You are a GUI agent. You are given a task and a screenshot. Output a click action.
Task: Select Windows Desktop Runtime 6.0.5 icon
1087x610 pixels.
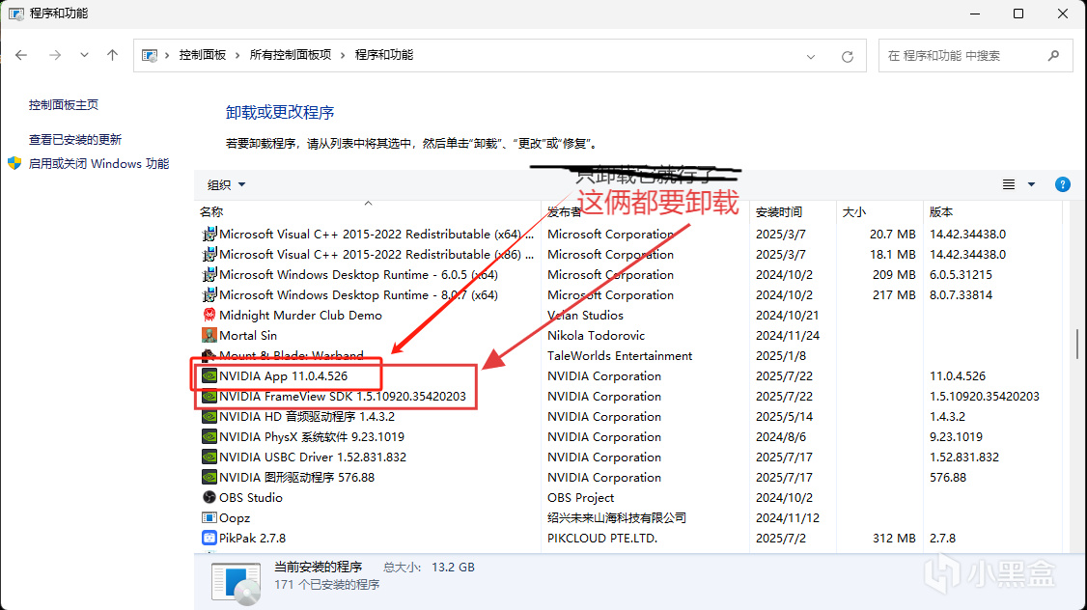tap(209, 274)
